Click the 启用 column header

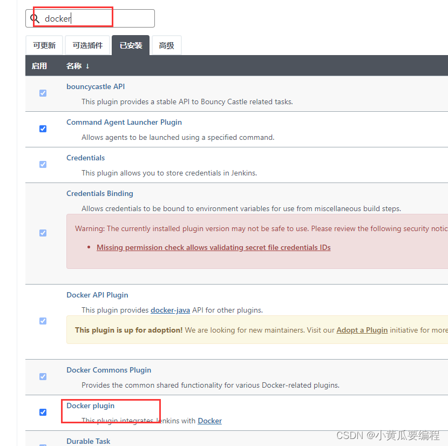pos(39,66)
